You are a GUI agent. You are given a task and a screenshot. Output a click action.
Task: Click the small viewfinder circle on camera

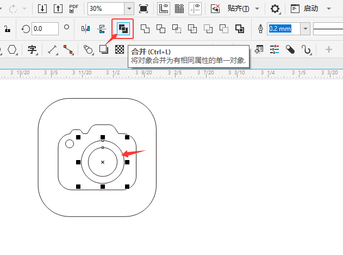point(70,144)
